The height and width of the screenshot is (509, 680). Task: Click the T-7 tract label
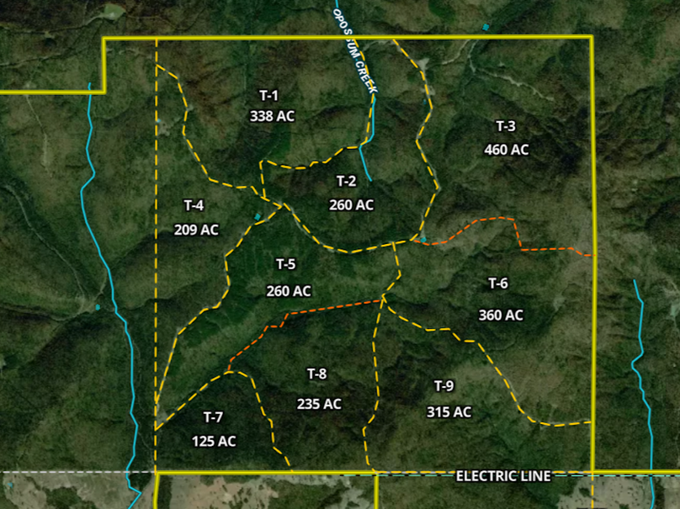(213, 416)
